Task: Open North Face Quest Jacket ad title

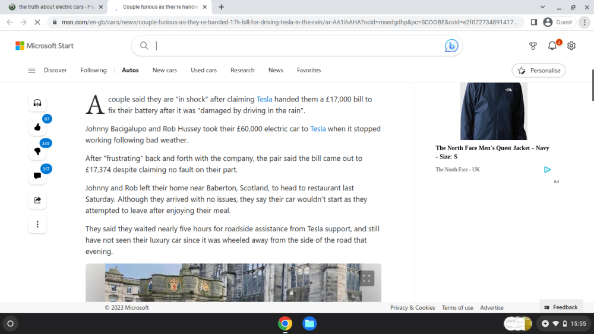Action: tap(492, 152)
